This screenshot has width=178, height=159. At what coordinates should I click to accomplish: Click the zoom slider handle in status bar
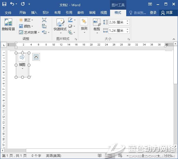click(x=144, y=156)
